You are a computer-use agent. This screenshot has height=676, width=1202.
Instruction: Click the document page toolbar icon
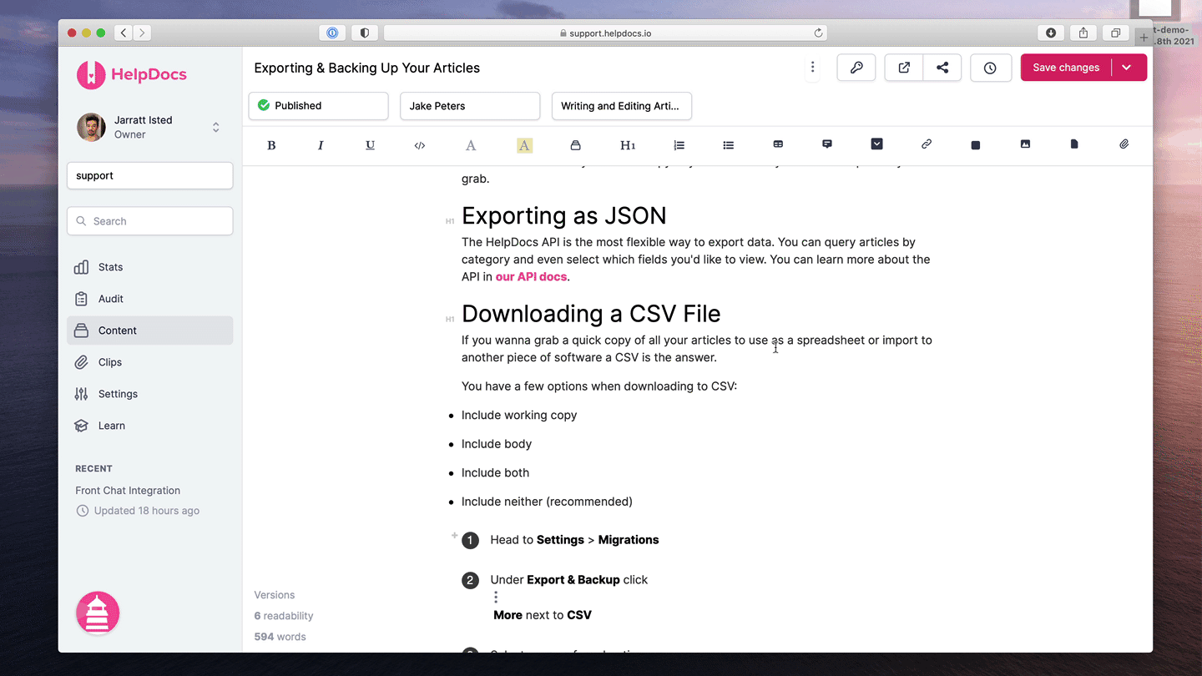pyautogui.click(x=1074, y=144)
